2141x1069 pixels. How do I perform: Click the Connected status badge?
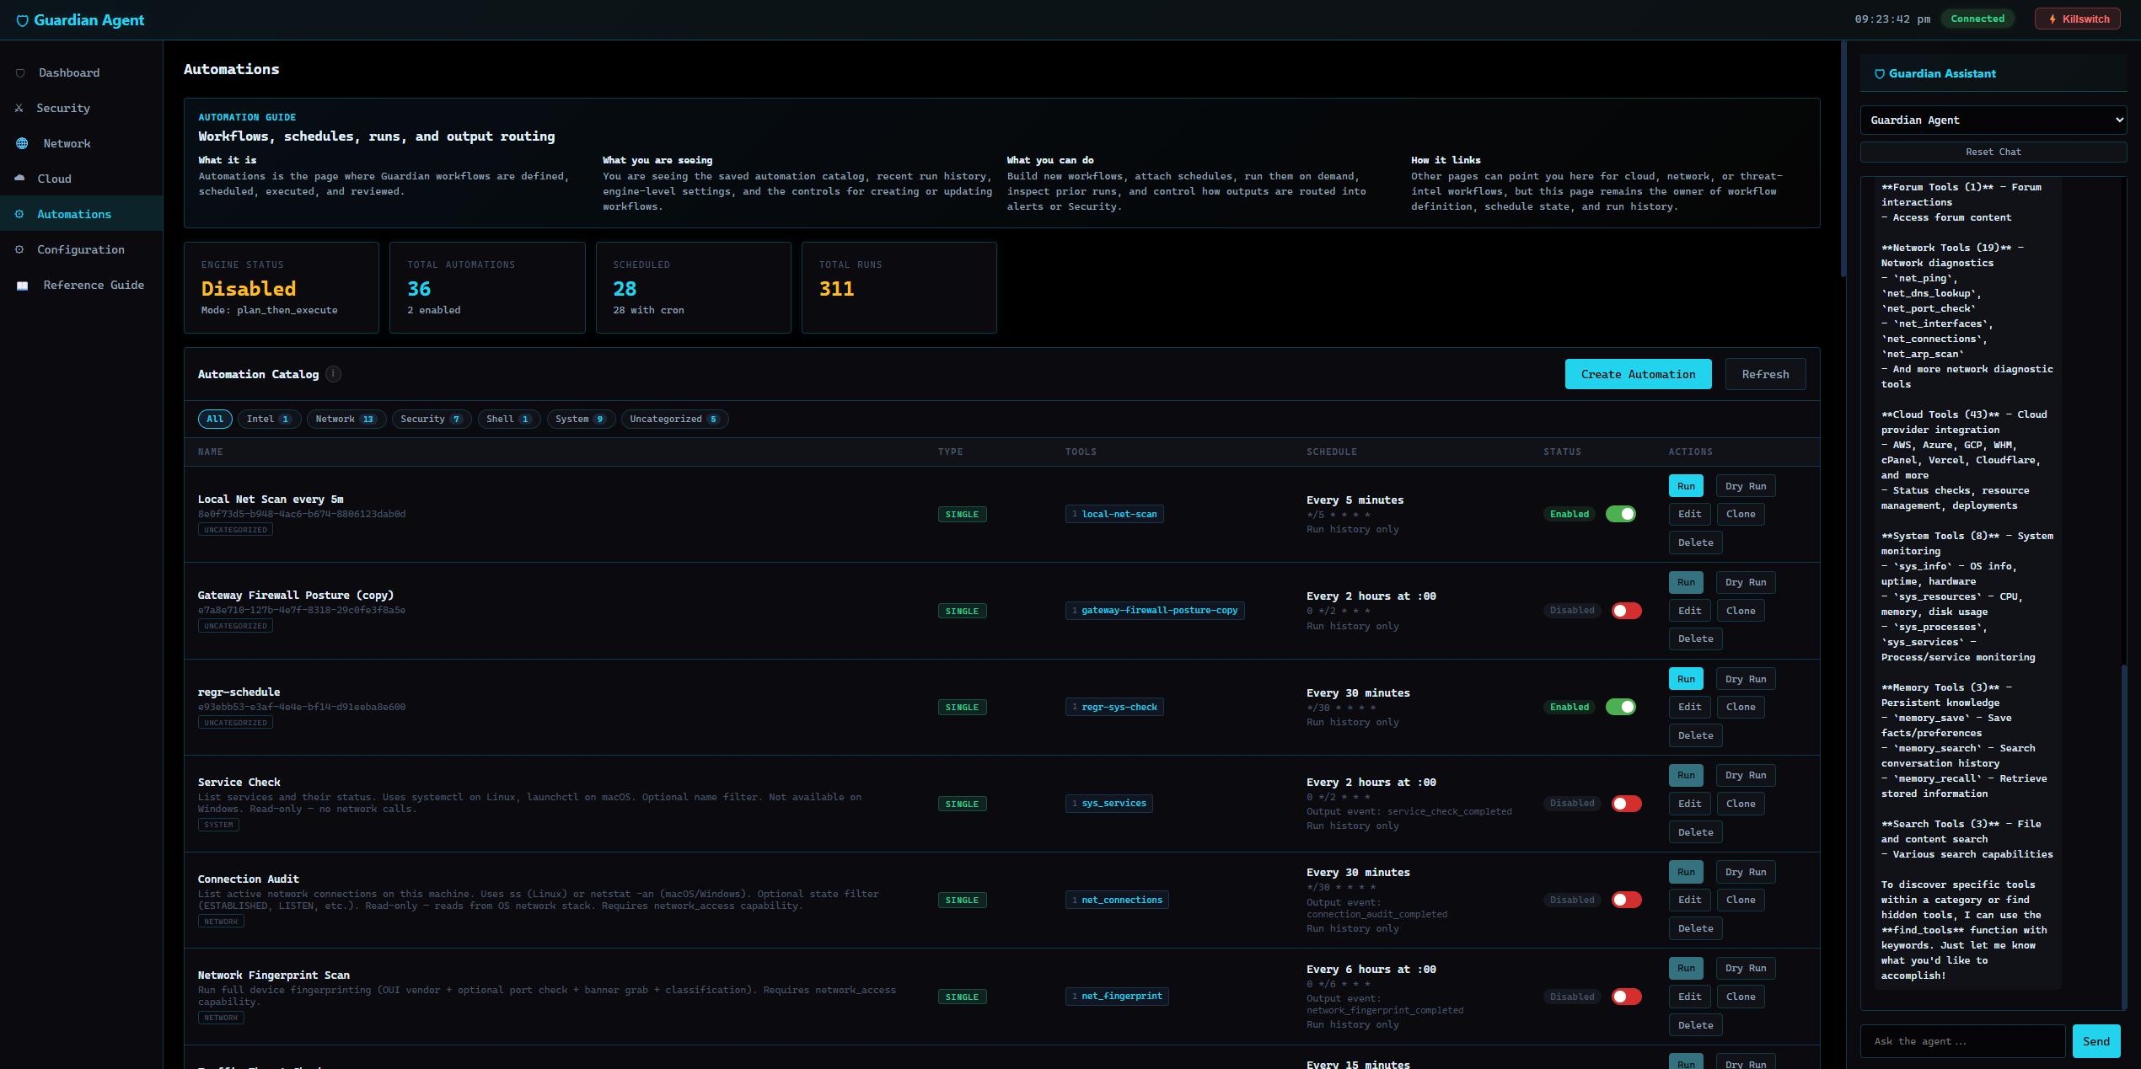pyautogui.click(x=1977, y=19)
